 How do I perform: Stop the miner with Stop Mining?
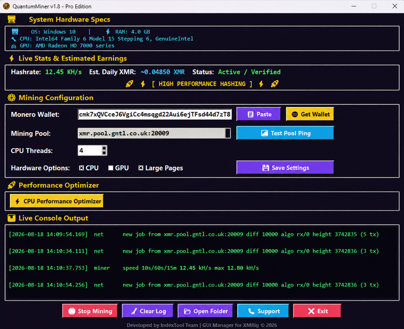click(90, 311)
